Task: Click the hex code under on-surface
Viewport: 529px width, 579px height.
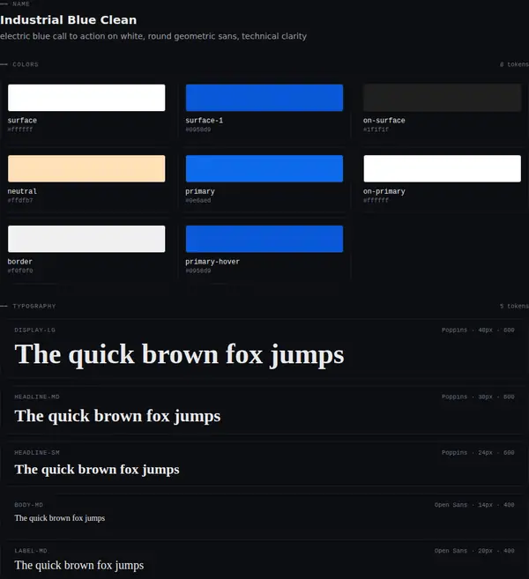Action: [x=376, y=130]
